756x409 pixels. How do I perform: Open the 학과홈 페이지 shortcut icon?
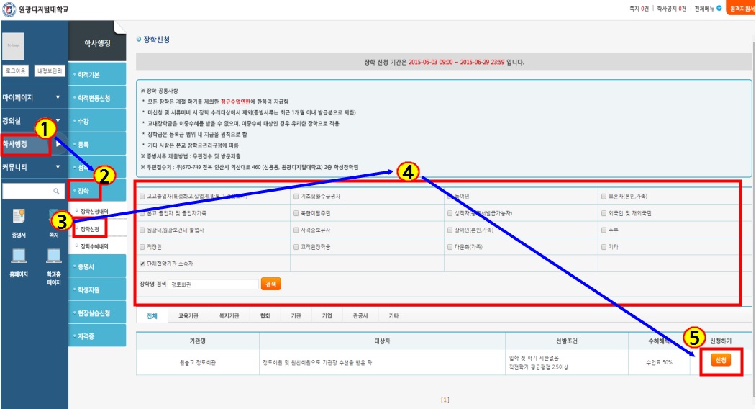pyautogui.click(x=53, y=256)
